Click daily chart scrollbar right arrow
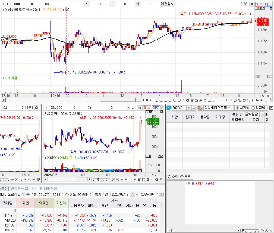274x233 pixels. tap(90, 179)
